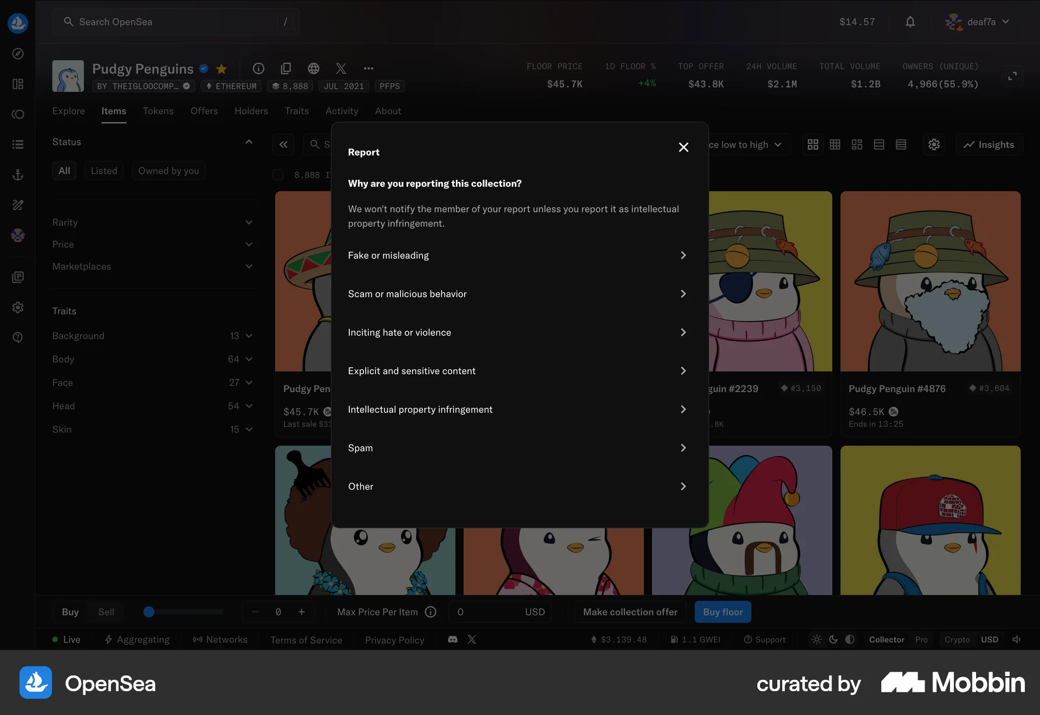Click the help question-mark icon in sidebar
1040x715 pixels.
click(18, 337)
